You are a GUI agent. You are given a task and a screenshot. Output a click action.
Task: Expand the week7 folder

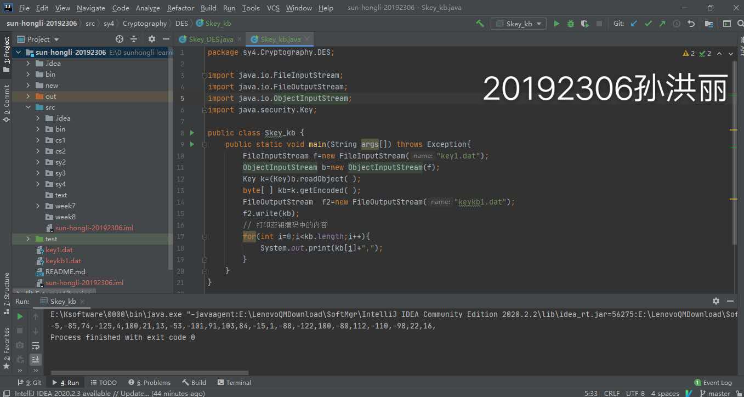[x=38, y=206]
